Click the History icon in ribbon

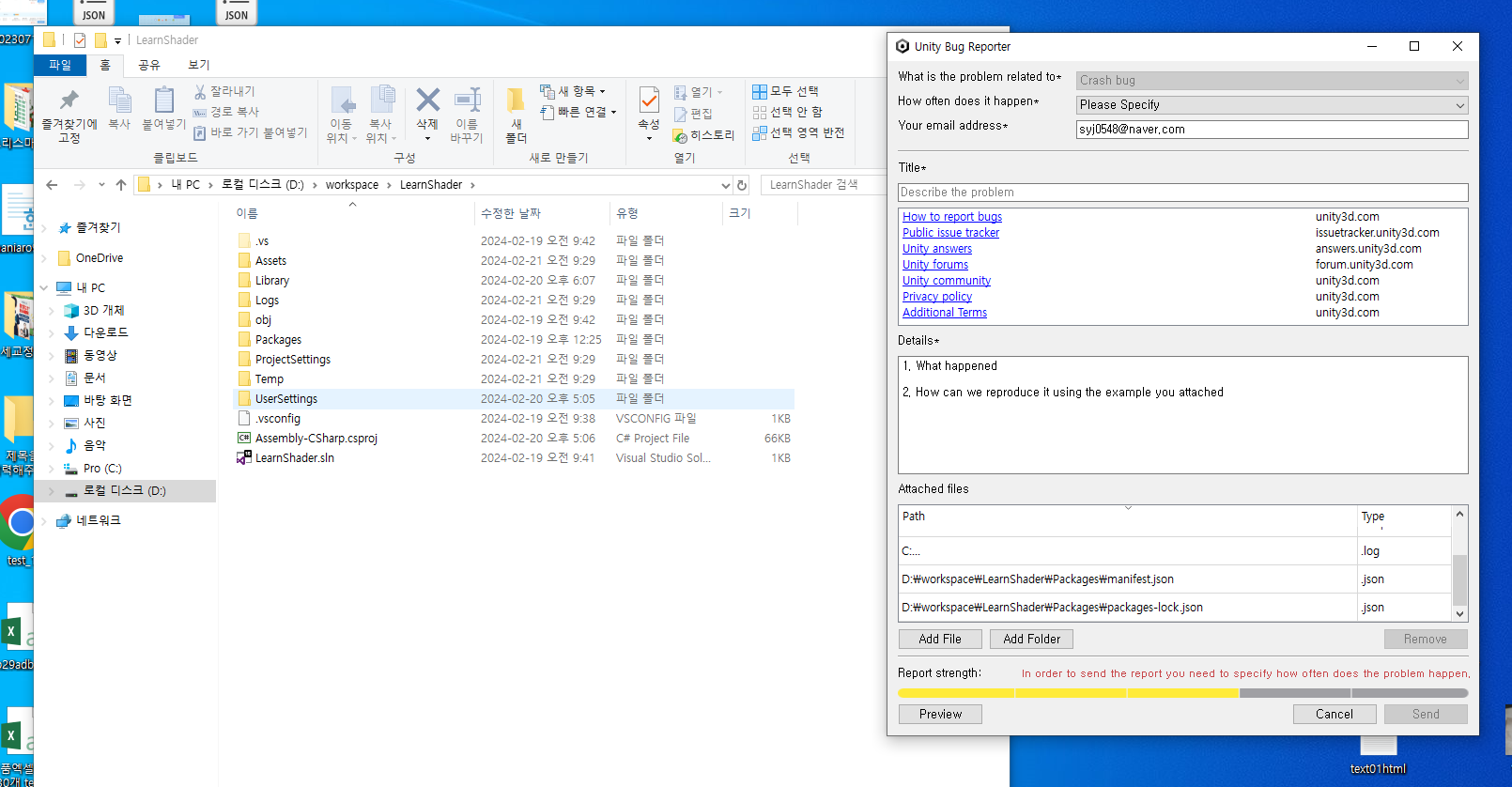[x=681, y=135]
